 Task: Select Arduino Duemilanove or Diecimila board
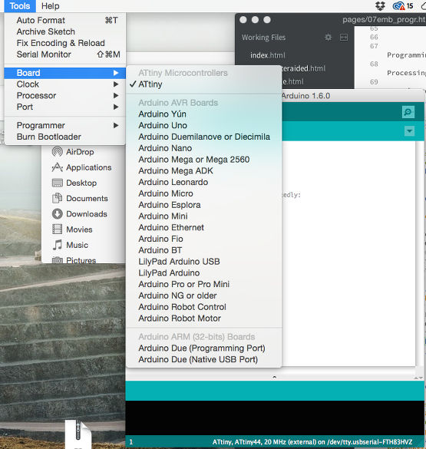click(x=204, y=137)
